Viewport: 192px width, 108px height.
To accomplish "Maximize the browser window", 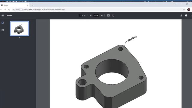I will coord(187,4).
